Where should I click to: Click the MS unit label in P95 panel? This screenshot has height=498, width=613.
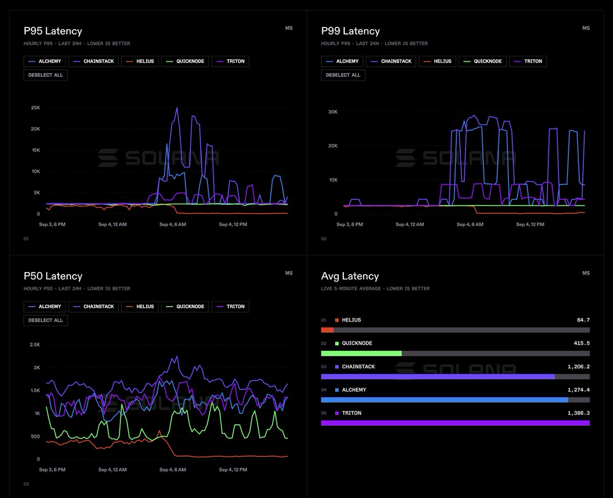tap(289, 28)
